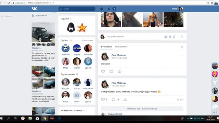Open friend Алексей's avatar
The image size is (219, 123).
pos(65,48)
